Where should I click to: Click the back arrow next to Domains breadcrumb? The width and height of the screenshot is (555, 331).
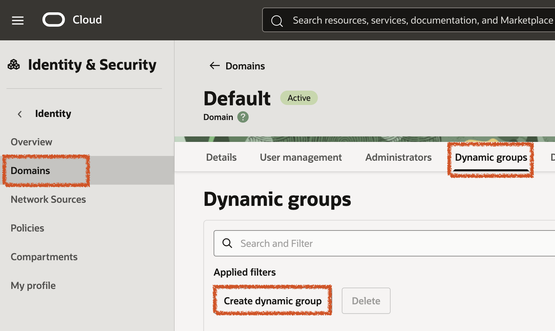pyautogui.click(x=214, y=65)
